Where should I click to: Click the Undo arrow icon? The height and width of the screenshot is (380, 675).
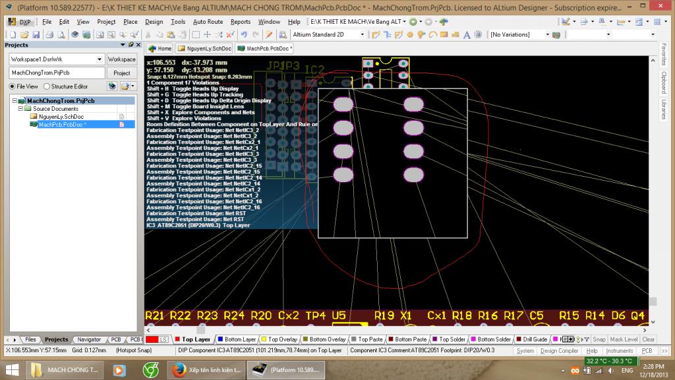[244, 34]
